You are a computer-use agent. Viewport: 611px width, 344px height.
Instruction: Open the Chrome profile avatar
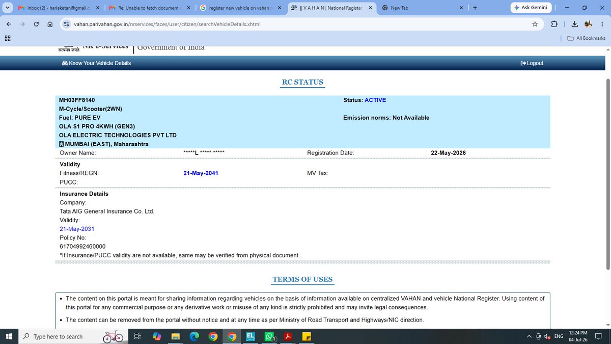pos(588,24)
